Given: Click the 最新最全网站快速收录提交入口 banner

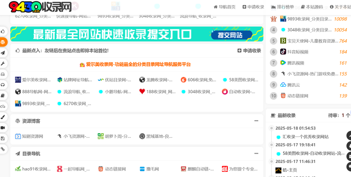Looking at the screenshot, I should pyautogui.click(x=137, y=34).
